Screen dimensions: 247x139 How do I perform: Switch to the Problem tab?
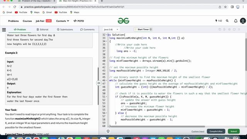click(x=20, y=29)
